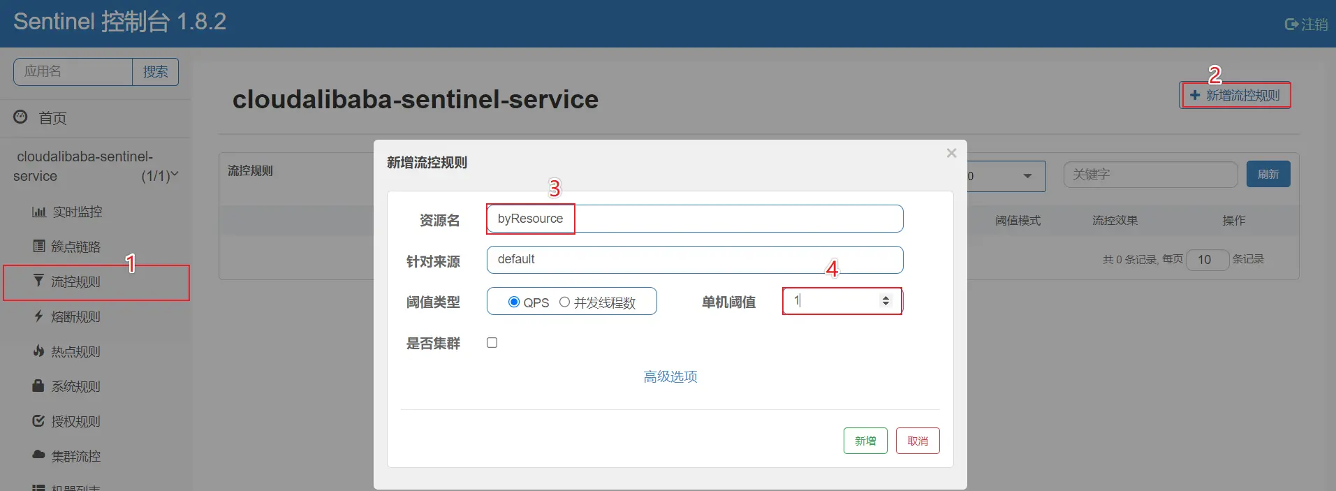This screenshot has height=491, width=1336.
Task: Click the 关键字 filter input
Action: 1151,175
